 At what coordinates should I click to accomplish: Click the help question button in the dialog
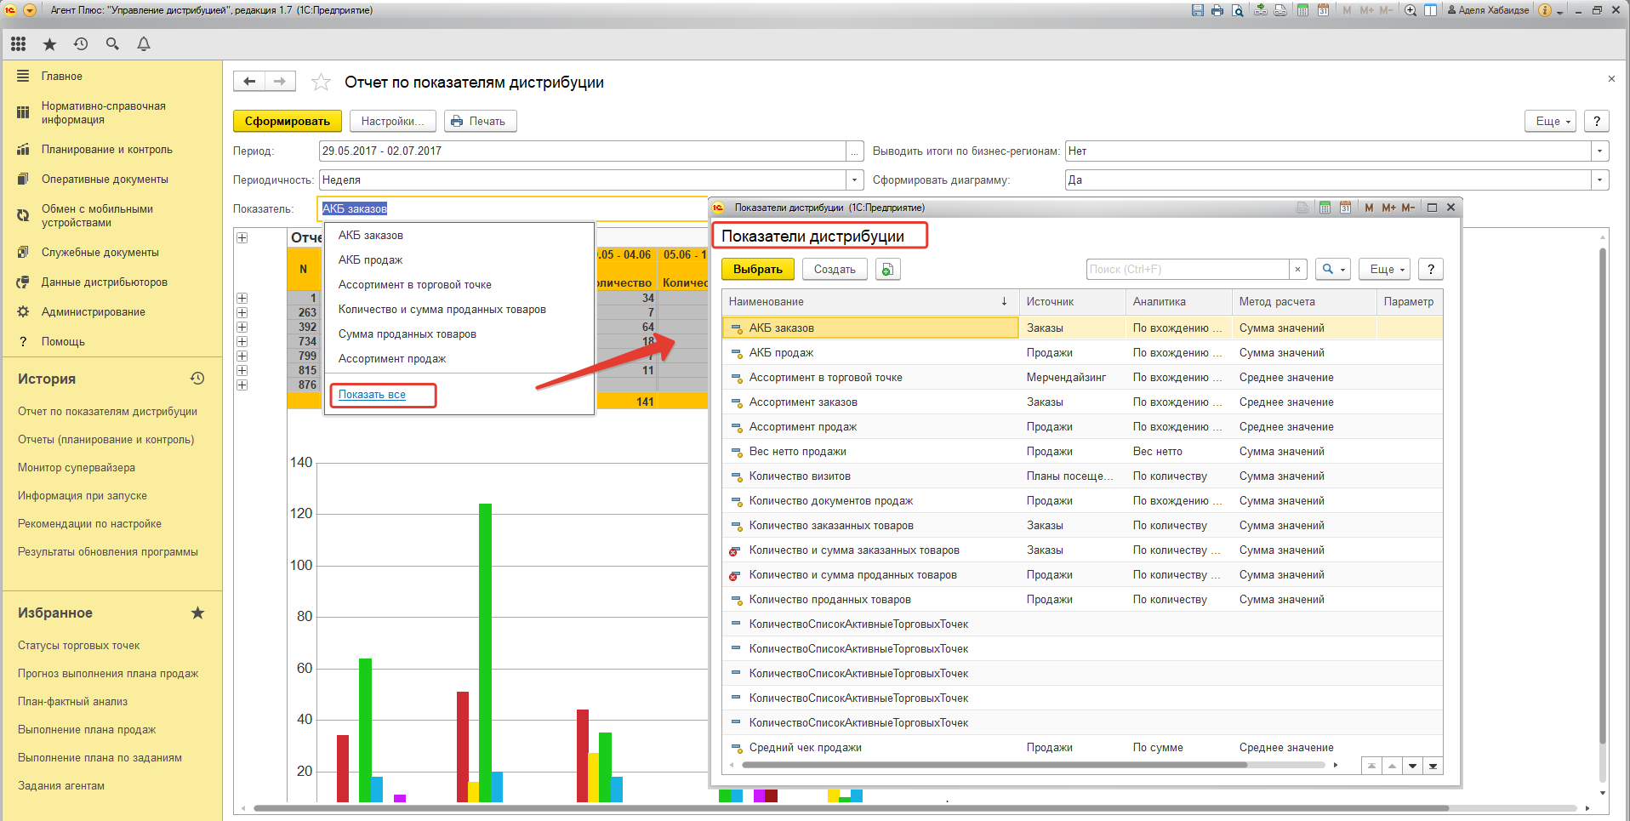tap(1431, 269)
